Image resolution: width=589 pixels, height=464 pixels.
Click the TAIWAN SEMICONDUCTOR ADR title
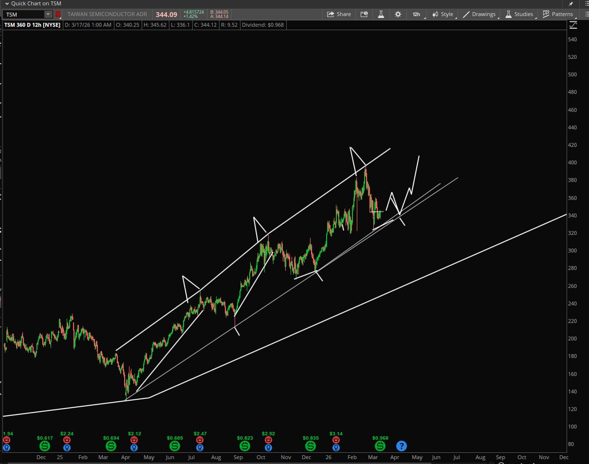tap(107, 14)
